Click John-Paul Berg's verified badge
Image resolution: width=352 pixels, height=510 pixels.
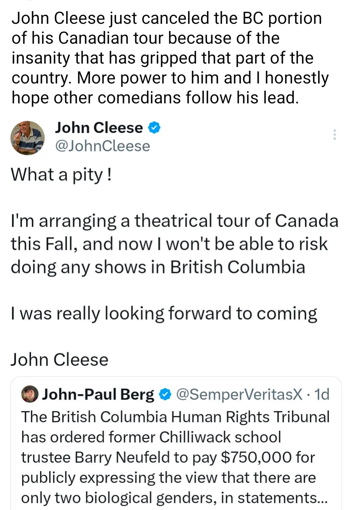165,394
